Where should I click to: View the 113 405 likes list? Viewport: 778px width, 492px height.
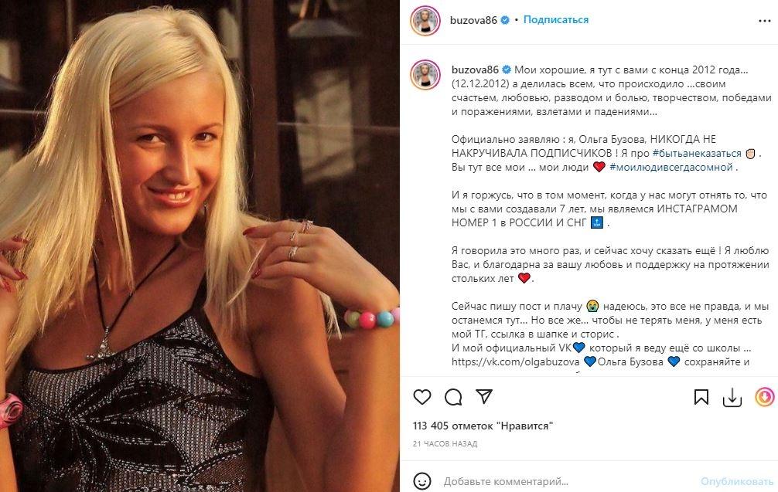pos(483,426)
